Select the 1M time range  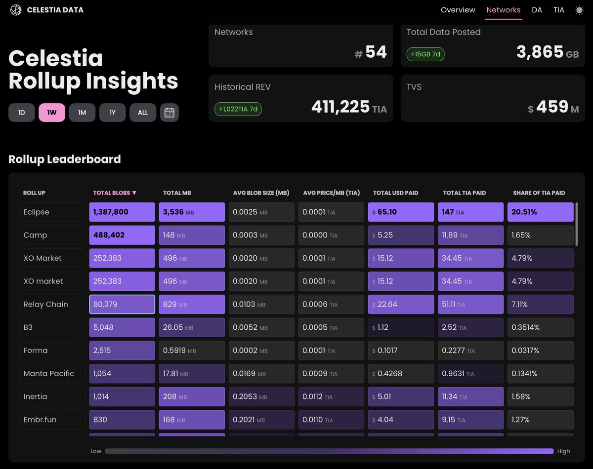point(82,113)
